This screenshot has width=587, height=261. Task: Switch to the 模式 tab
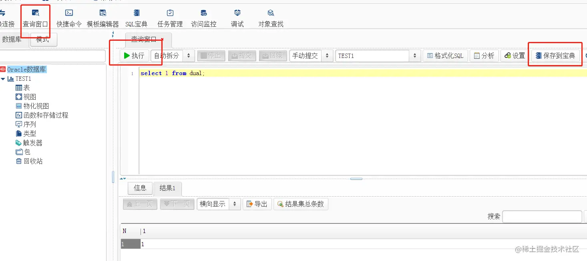click(x=43, y=40)
